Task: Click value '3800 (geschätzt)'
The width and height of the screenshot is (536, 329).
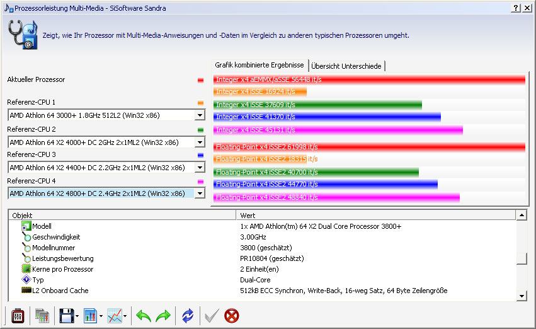Action: tap(266, 247)
